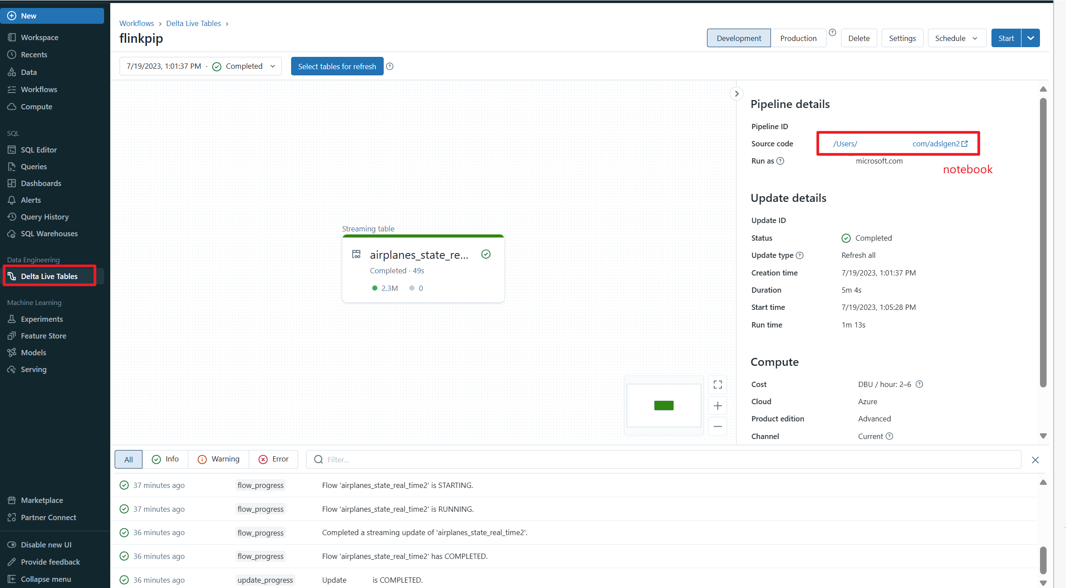Filter event log by Error
This screenshot has width=1066, height=588.
pyautogui.click(x=273, y=459)
